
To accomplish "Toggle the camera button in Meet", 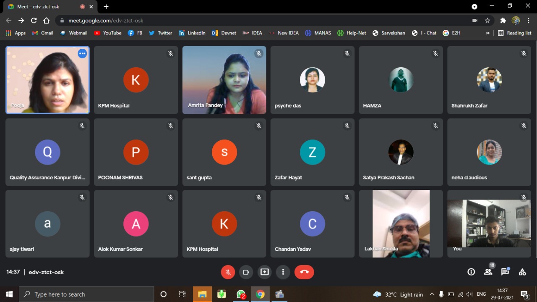I will 246,272.
